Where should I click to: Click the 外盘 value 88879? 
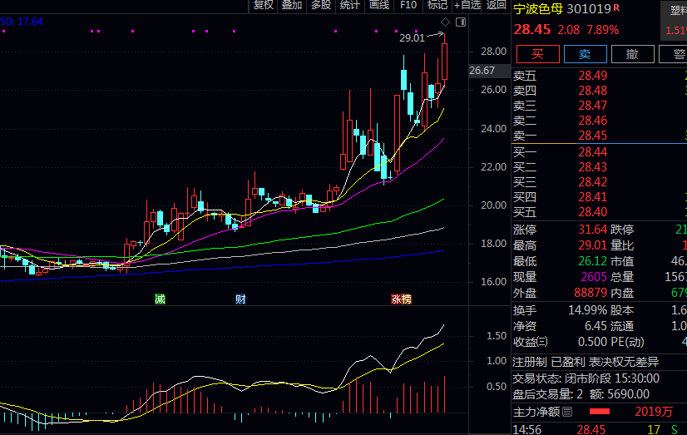click(591, 293)
